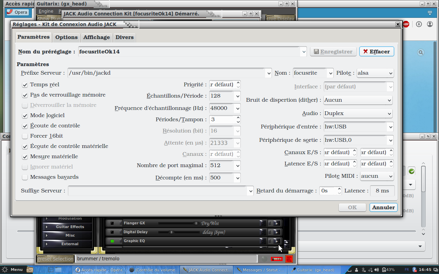Click green checkmark icon in volume control window

tap(412, 171)
